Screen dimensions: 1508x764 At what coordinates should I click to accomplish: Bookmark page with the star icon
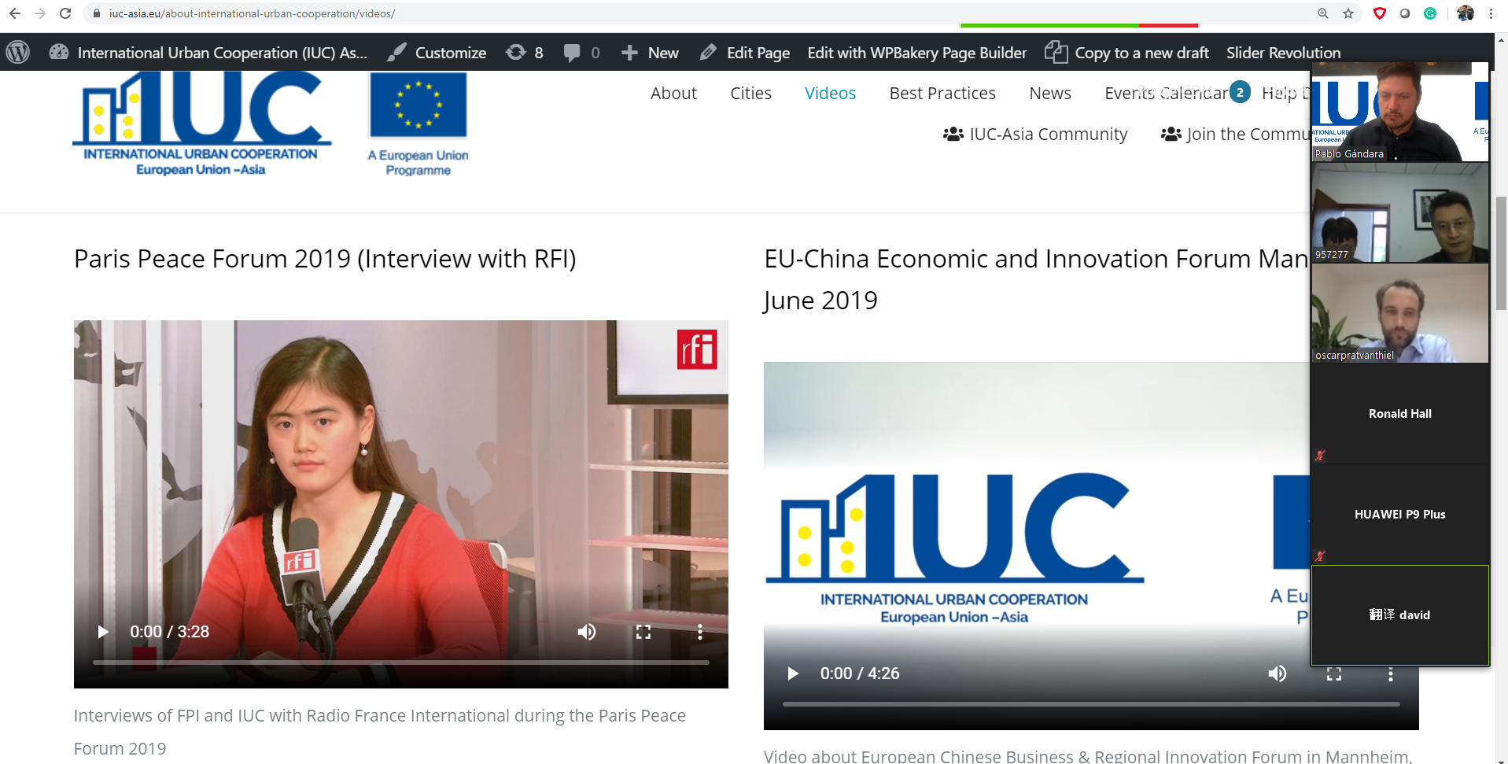coord(1348,13)
